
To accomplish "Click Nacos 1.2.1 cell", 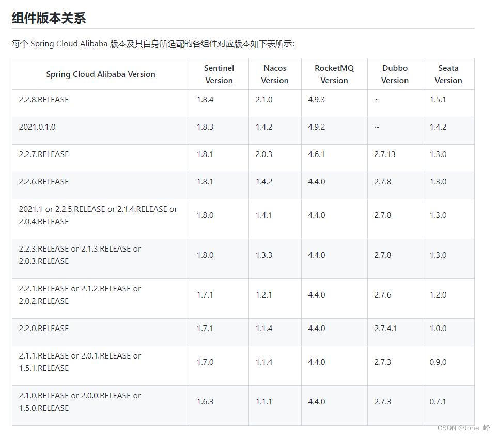I will [x=264, y=294].
